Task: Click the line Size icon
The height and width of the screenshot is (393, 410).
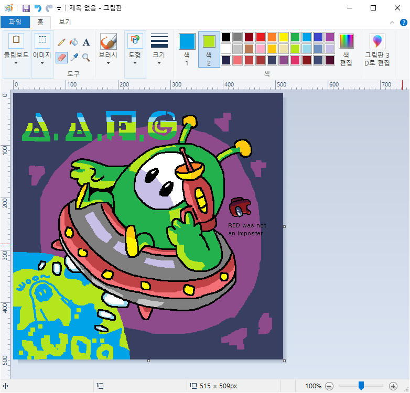Action: pyautogui.click(x=159, y=41)
